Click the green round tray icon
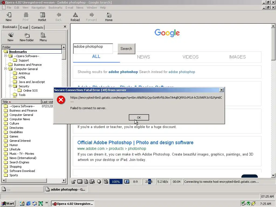The width and height of the screenshot is (276, 207). pyautogui.click(x=248, y=204)
